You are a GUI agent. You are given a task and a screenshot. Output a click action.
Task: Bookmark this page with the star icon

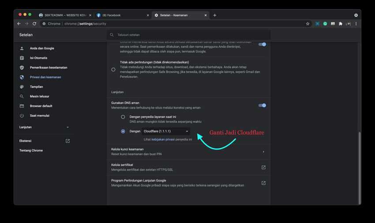coord(307,24)
